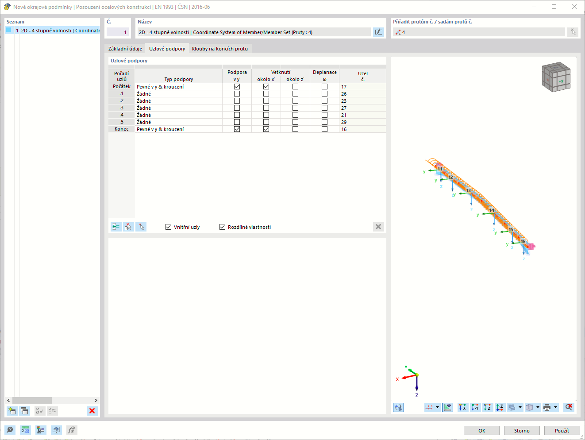Click node number 26 in Uzel column

tap(362, 94)
